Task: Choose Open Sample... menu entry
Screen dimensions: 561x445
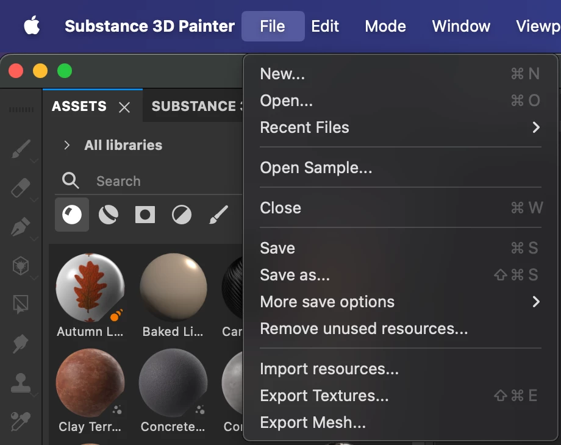Action: click(401, 168)
